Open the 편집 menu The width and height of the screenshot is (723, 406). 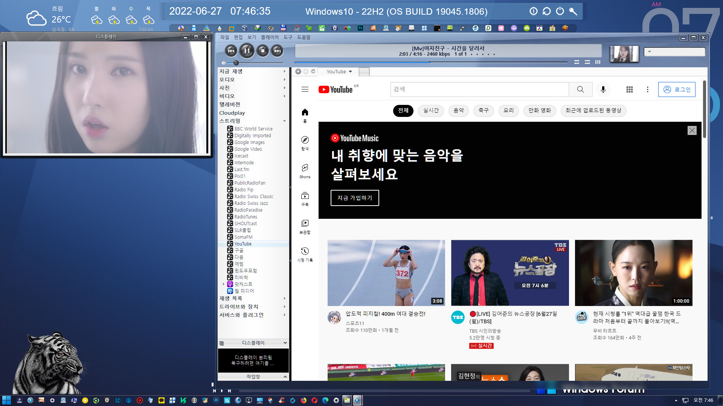coord(238,37)
